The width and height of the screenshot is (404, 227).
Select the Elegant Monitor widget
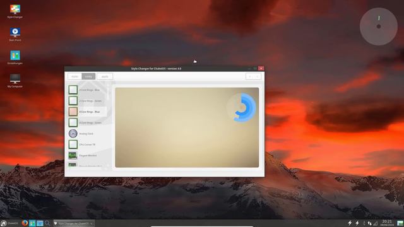click(88, 156)
